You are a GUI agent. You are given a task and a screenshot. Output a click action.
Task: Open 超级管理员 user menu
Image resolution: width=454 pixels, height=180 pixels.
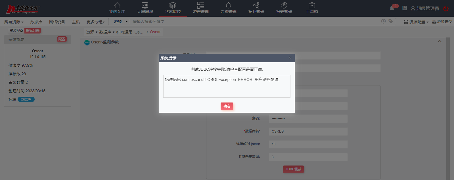[x=425, y=9]
